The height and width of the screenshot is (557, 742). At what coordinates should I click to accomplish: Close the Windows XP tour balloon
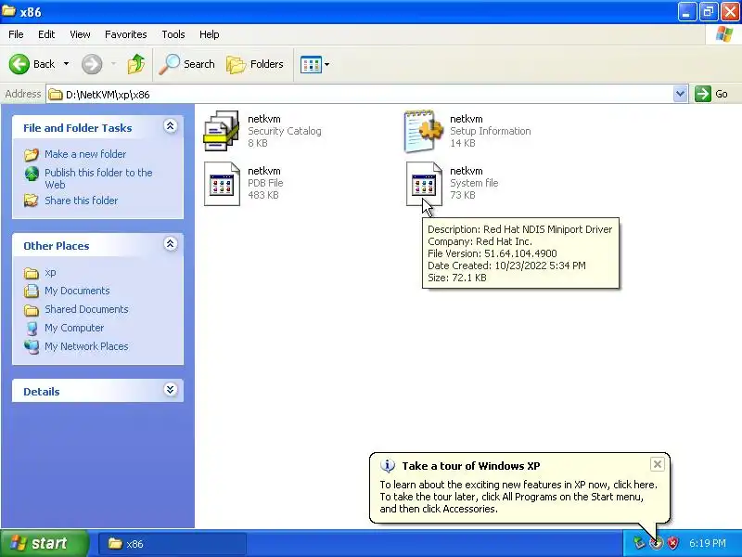[x=658, y=465]
